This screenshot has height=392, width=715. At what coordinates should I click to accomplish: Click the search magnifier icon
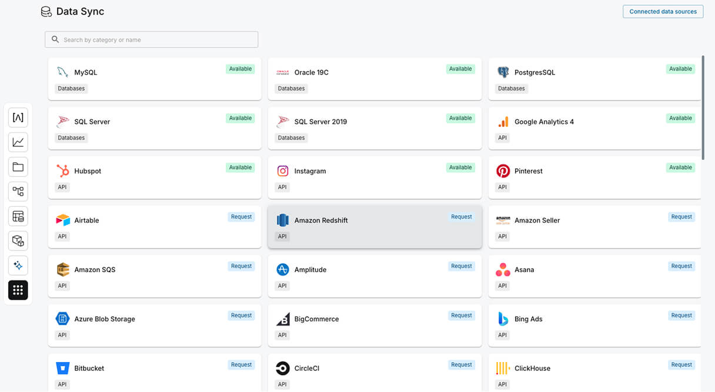[x=55, y=39]
